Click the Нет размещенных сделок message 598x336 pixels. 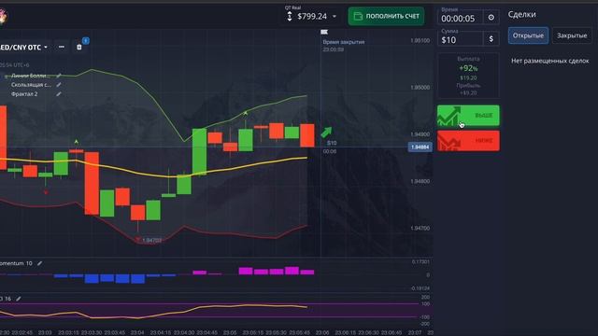pyautogui.click(x=550, y=61)
